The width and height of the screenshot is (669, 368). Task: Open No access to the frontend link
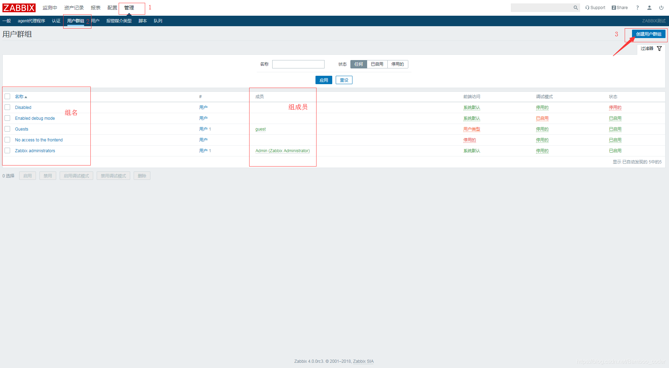click(39, 140)
